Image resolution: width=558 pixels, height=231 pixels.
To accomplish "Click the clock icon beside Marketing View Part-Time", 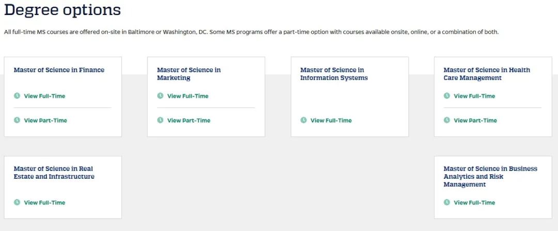I will 160,120.
